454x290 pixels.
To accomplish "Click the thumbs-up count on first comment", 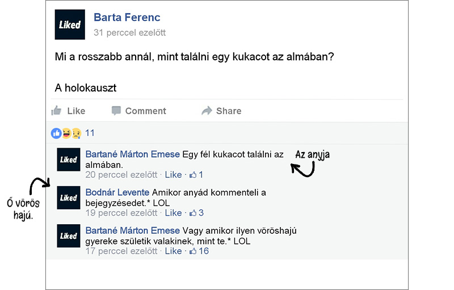I will 196,175.
